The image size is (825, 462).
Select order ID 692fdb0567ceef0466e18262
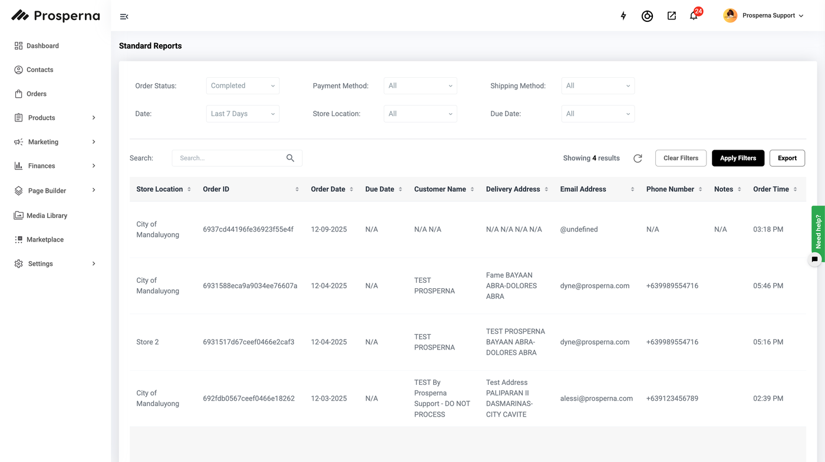(x=249, y=398)
